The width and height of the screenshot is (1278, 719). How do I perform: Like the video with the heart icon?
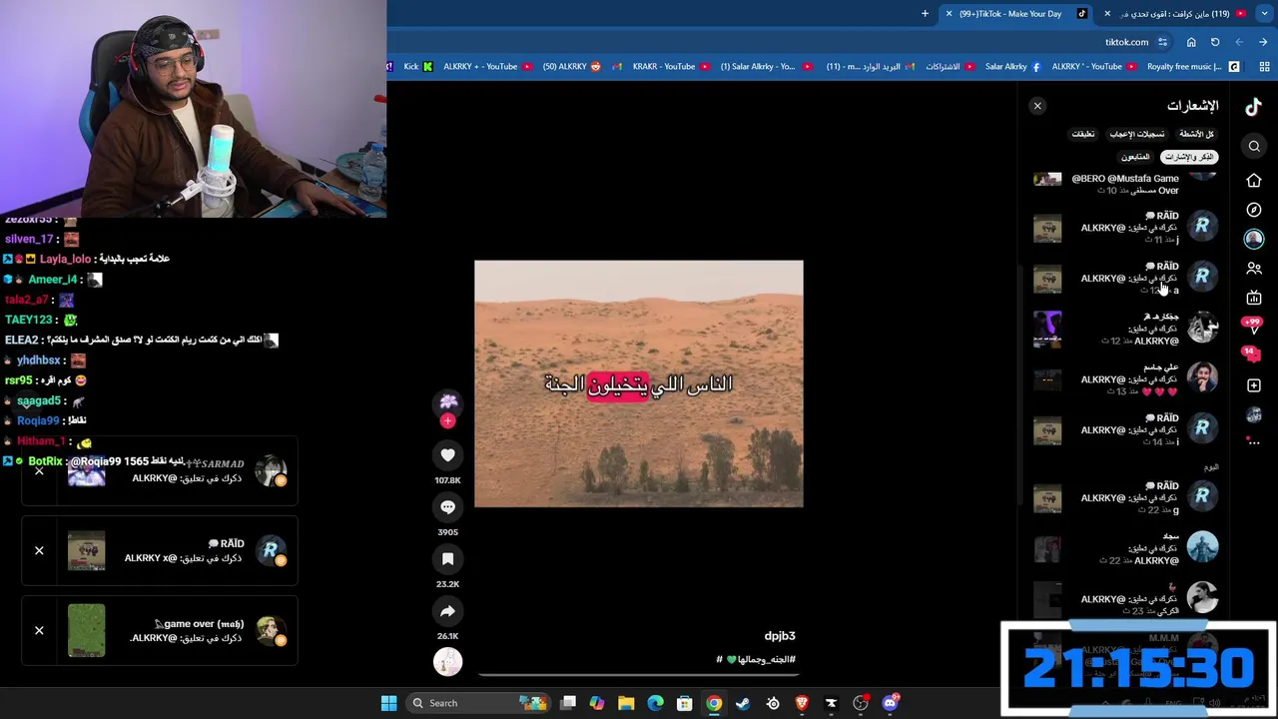447,455
